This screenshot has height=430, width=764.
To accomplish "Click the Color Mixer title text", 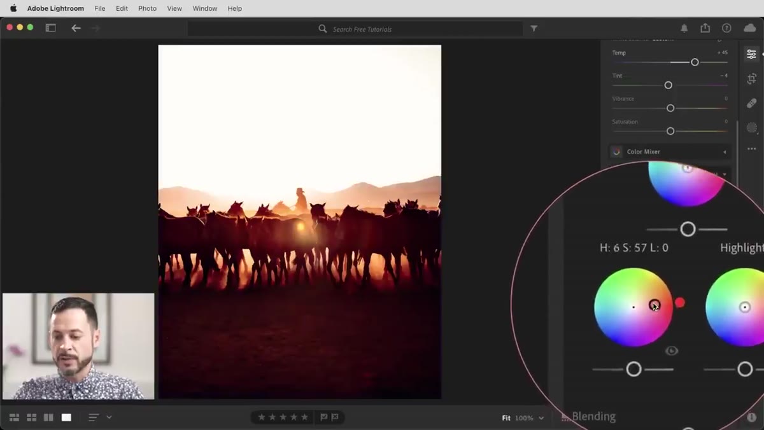I will click(644, 152).
